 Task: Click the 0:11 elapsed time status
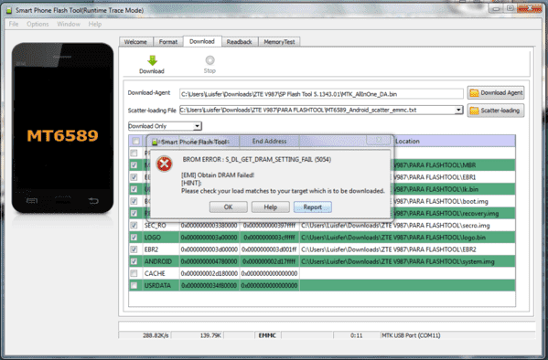[356, 335]
